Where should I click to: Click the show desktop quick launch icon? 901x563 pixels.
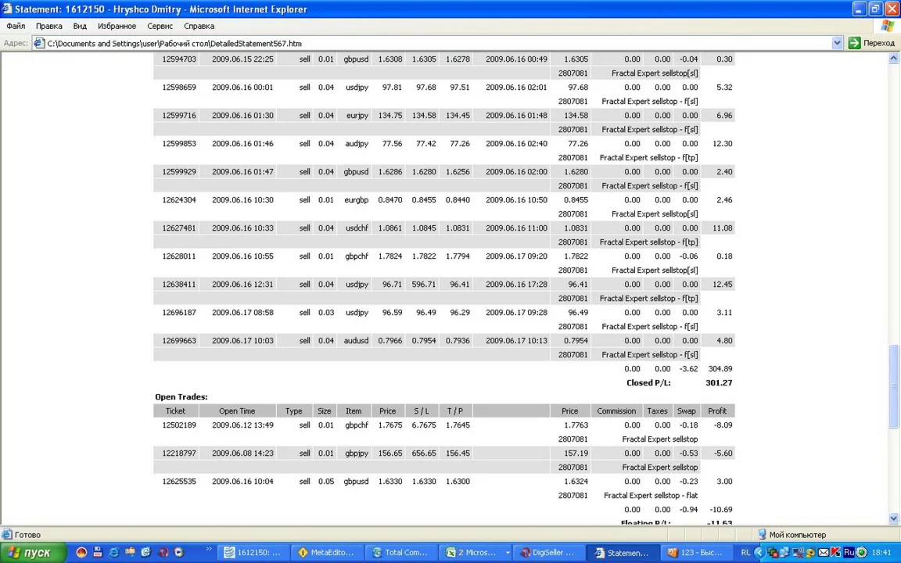click(x=130, y=553)
